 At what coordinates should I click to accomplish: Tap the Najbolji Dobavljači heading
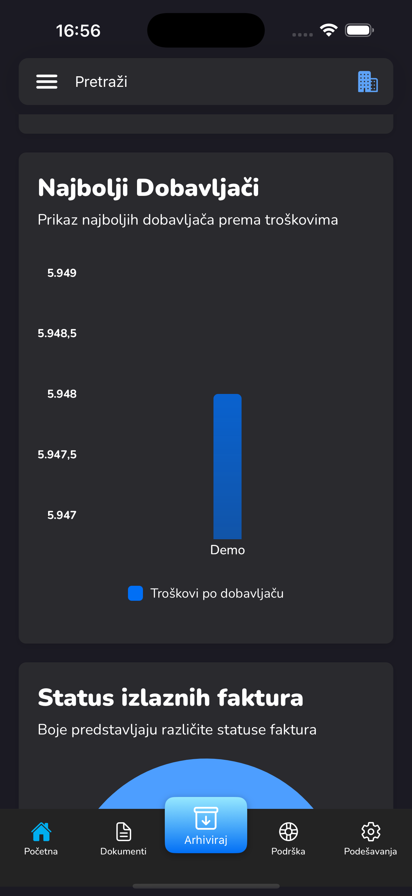[148, 188]
